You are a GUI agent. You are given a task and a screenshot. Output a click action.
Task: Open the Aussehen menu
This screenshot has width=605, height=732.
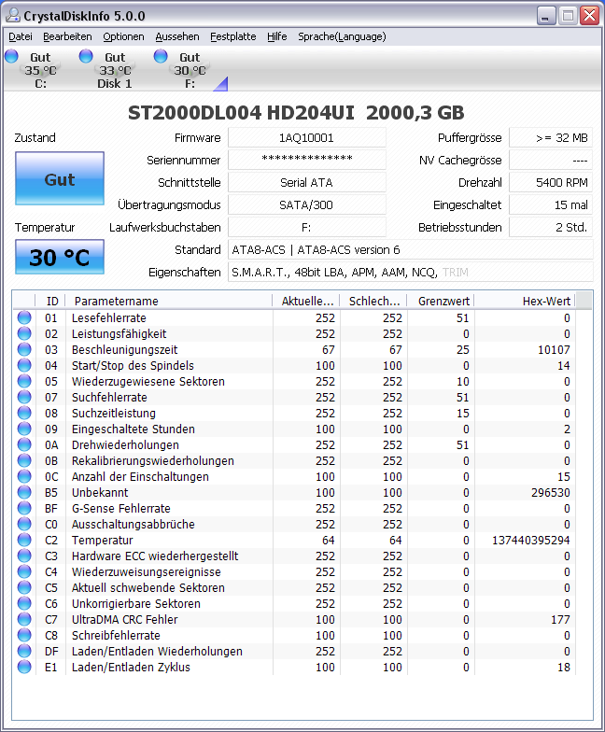pyautogui.click(x=177, y=36)
